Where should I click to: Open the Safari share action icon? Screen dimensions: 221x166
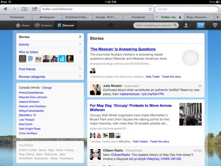pos(34,9)
